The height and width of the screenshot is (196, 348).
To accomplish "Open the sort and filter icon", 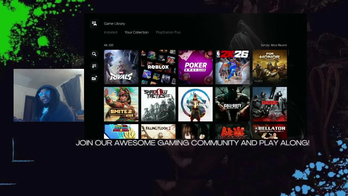I will [x=94, y=66].
